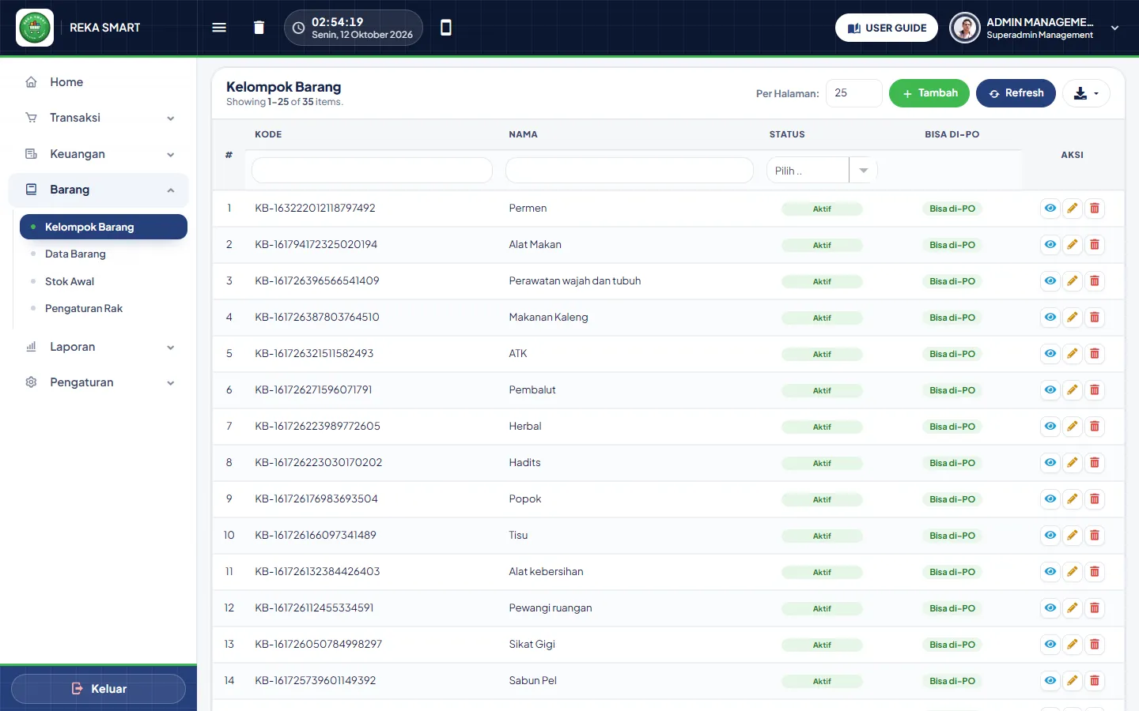Open Data Barang submenu item
Image resolution: width=1139 pixels, height=711 pixels.
click(104, 254)
